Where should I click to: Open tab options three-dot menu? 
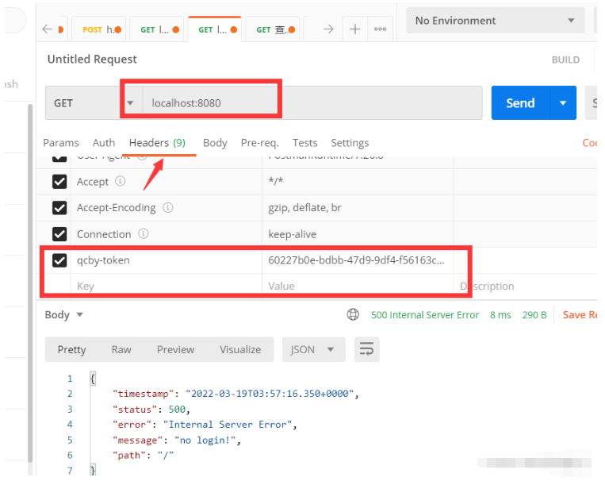(x=380, y=29)
